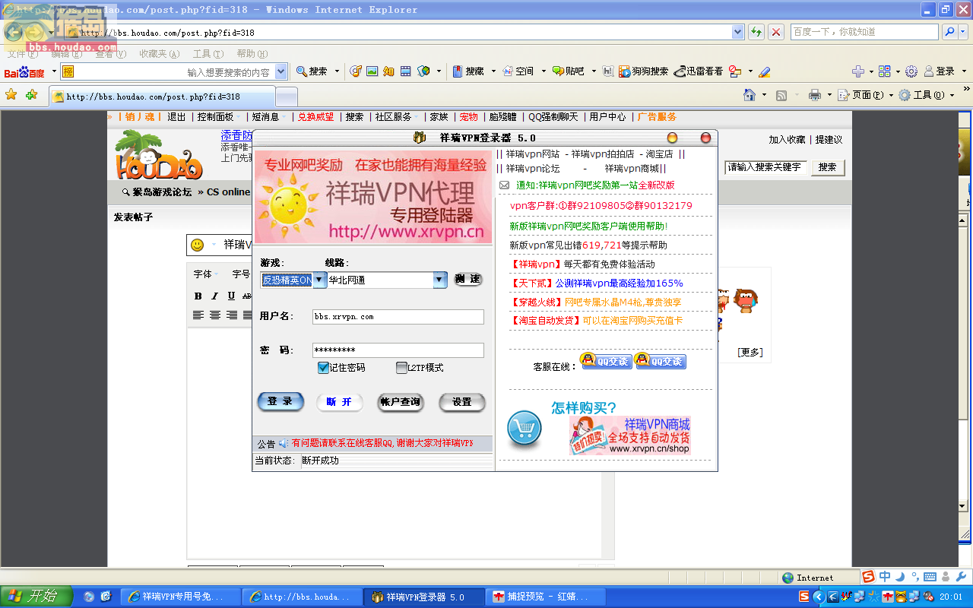Image resolution: width=973 pixels, height=608 pixels.
Task: Click the vpn客户群 group numbers line
Action: (601, 206)
